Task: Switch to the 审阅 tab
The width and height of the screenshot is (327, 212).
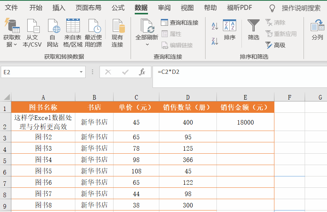Action: tap(164, 8)
